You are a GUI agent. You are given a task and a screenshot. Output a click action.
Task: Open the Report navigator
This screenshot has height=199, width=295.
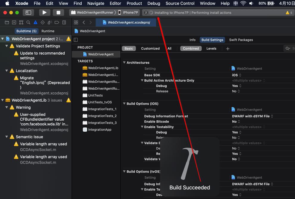pyautogui.click(x=64, y=23)
